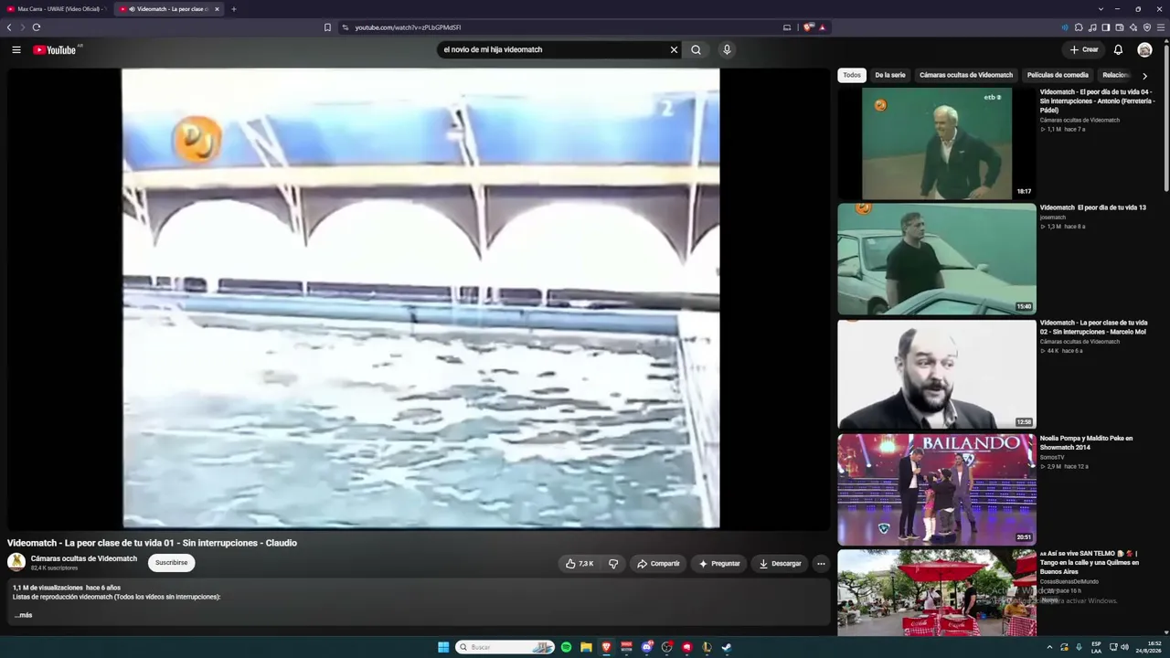Reload the page with the refresh icon

37,27
